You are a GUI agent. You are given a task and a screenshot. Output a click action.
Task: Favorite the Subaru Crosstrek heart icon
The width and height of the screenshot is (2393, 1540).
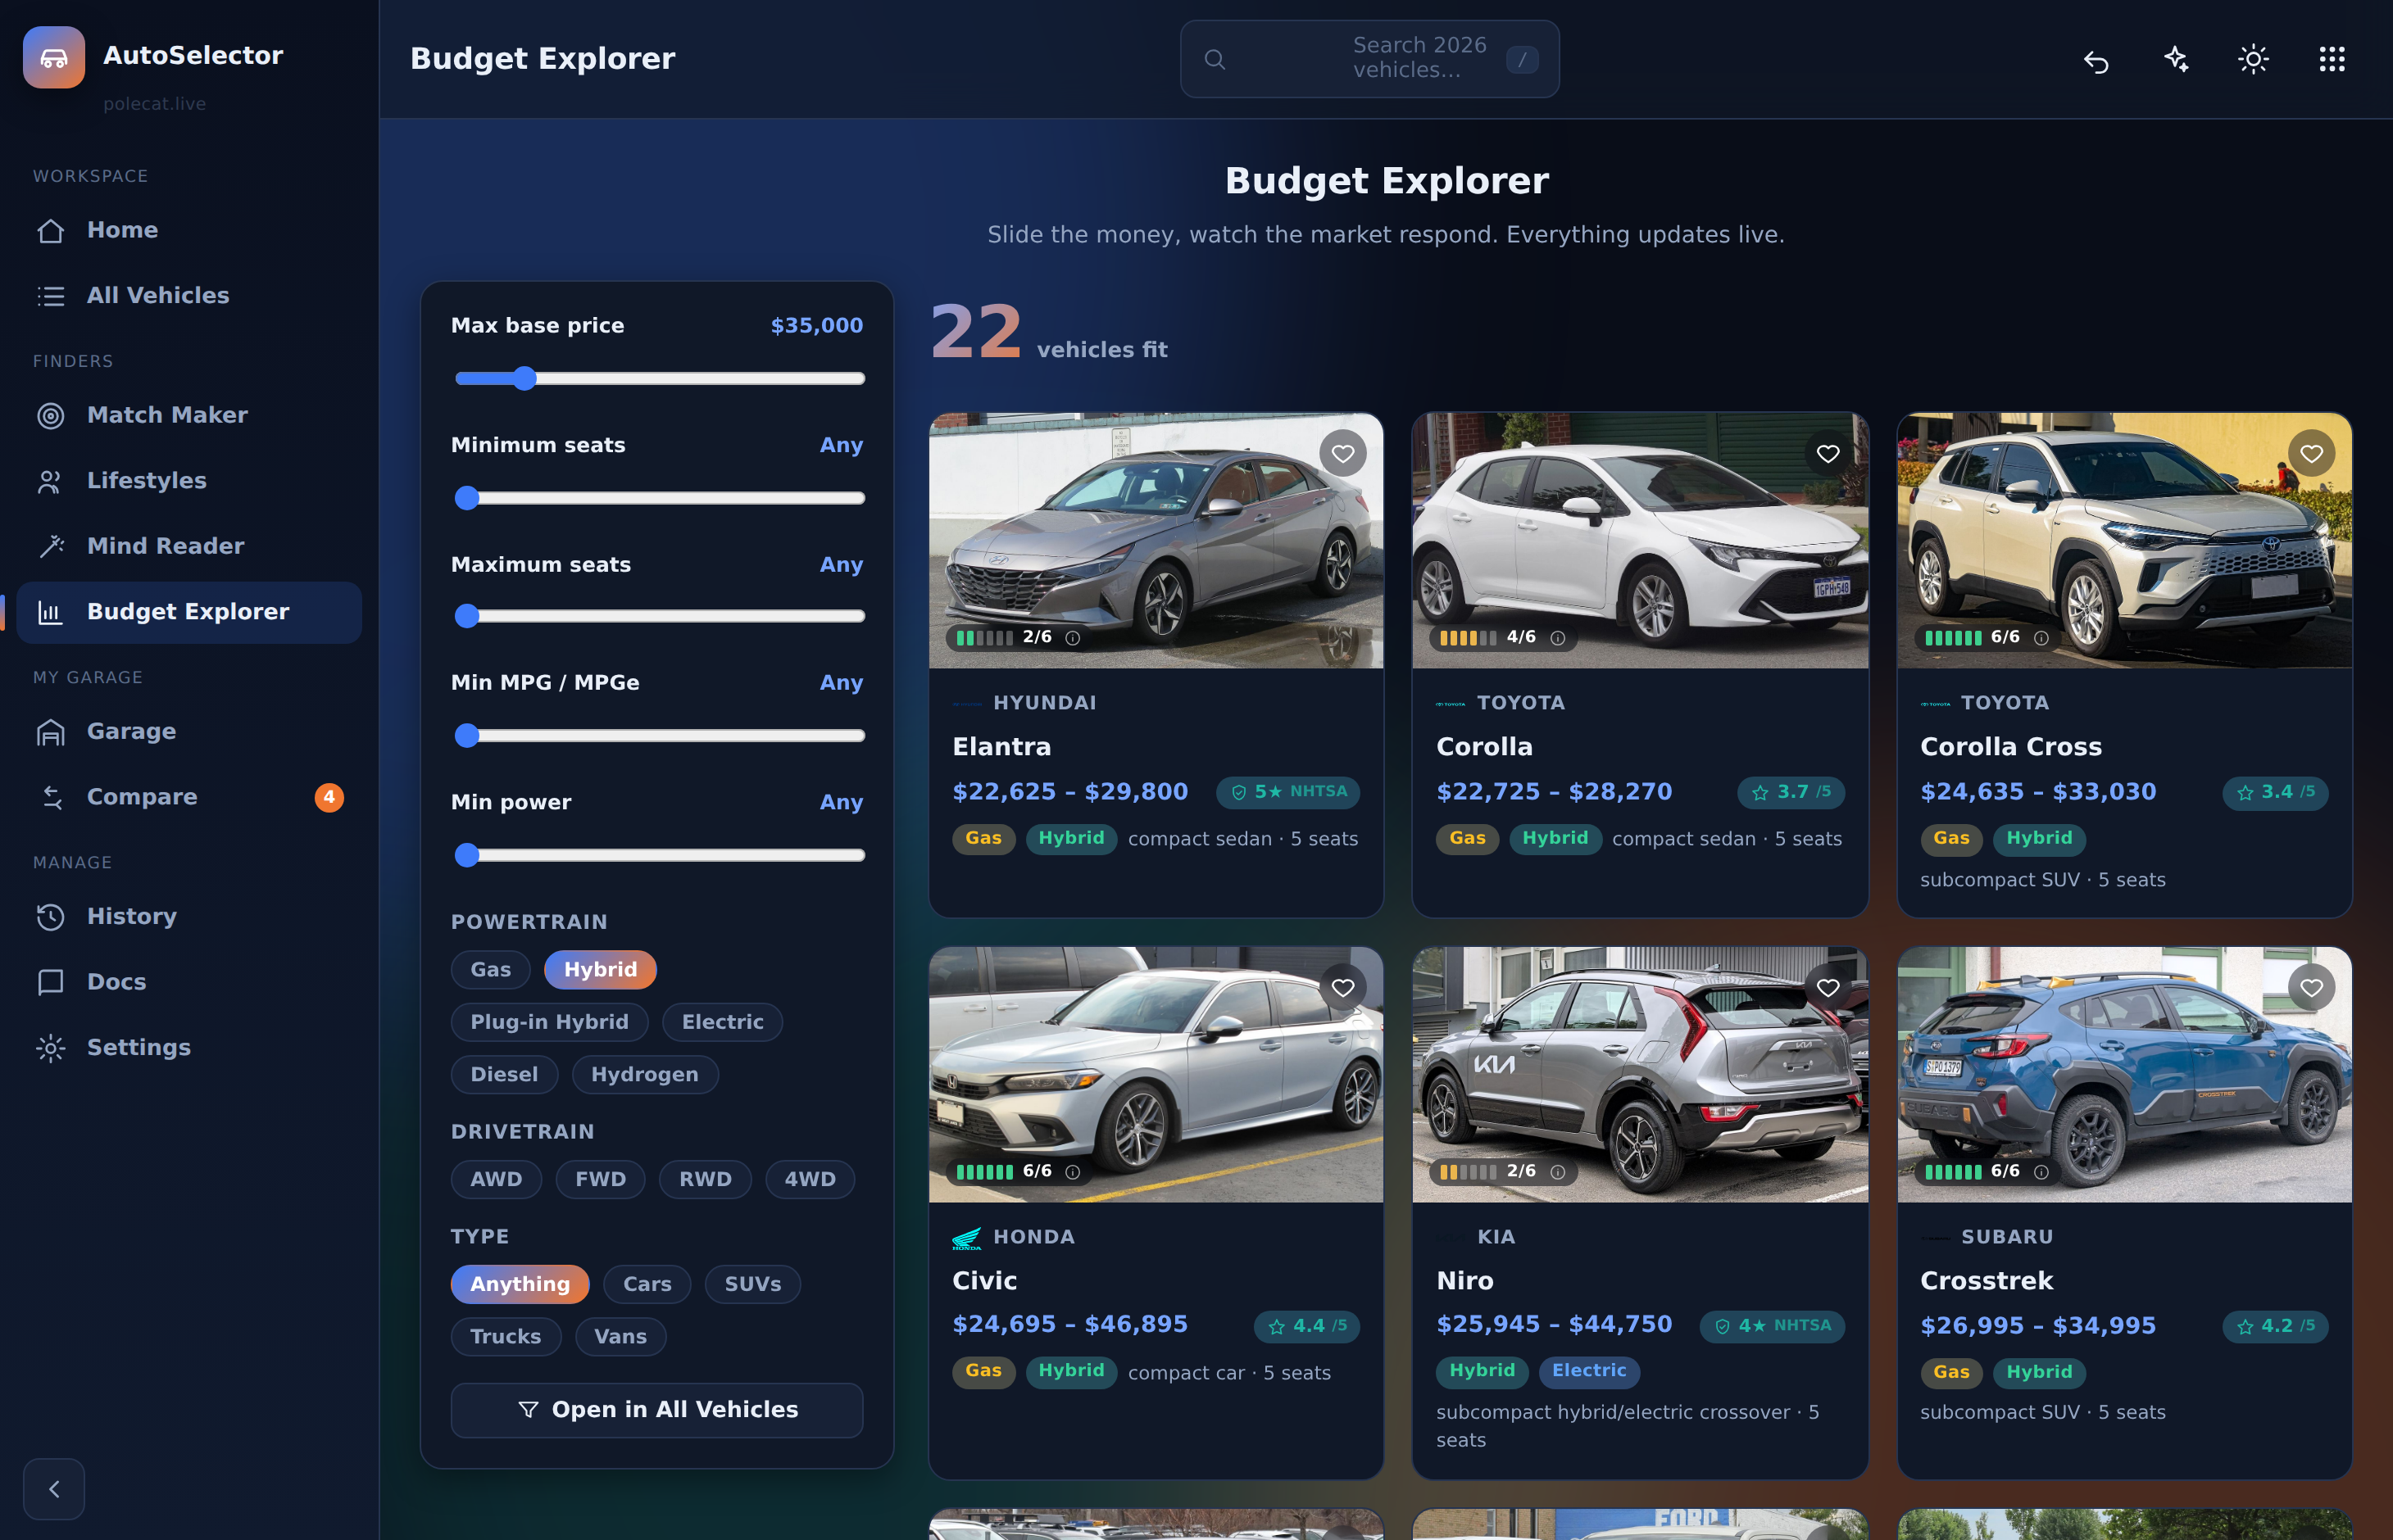tap(2311, 988)
